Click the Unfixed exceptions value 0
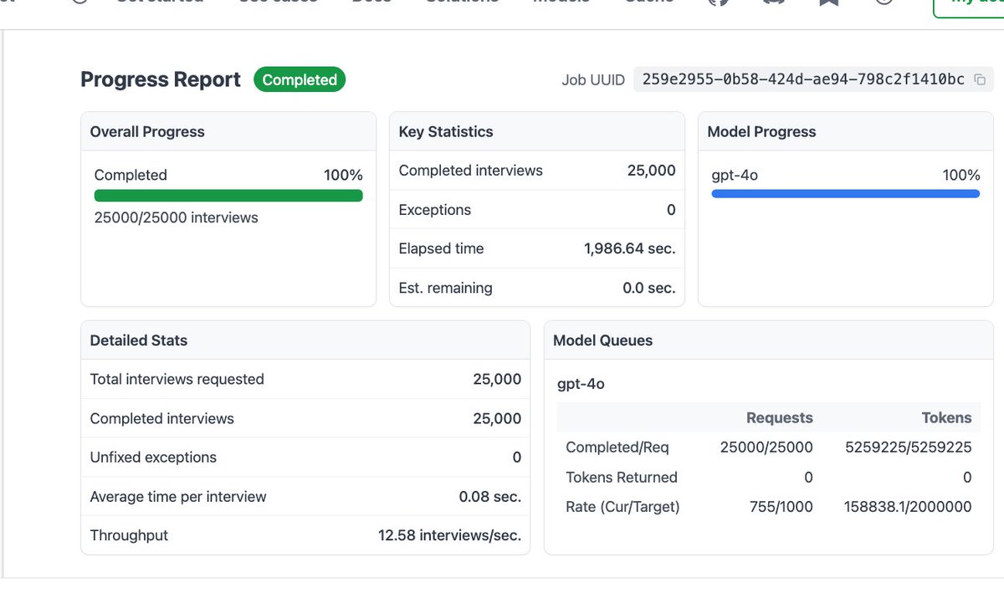 point(517,457)
